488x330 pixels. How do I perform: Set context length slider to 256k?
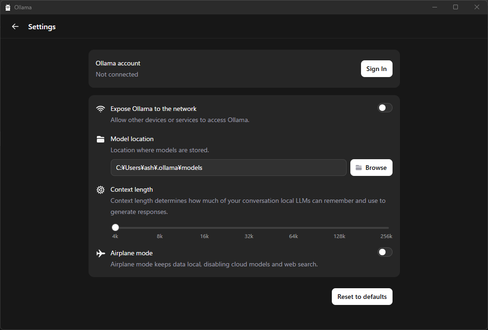pos(388,227)
